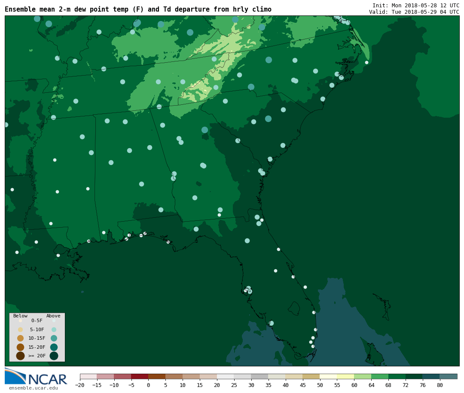Click the '-20' color bar tick label
Screen dimensions: 464x393
point(80,385)
